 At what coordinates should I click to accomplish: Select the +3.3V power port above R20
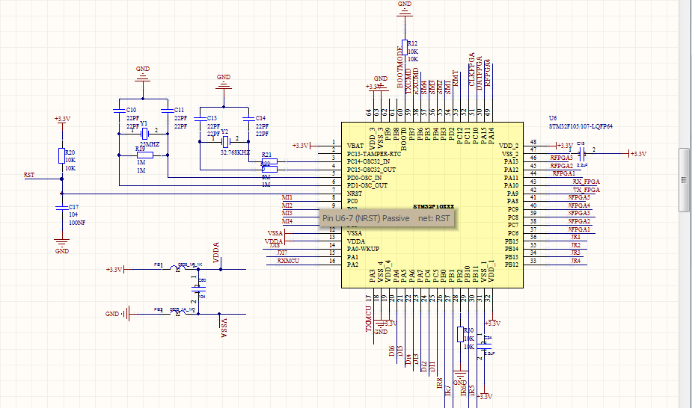[62, 119]
